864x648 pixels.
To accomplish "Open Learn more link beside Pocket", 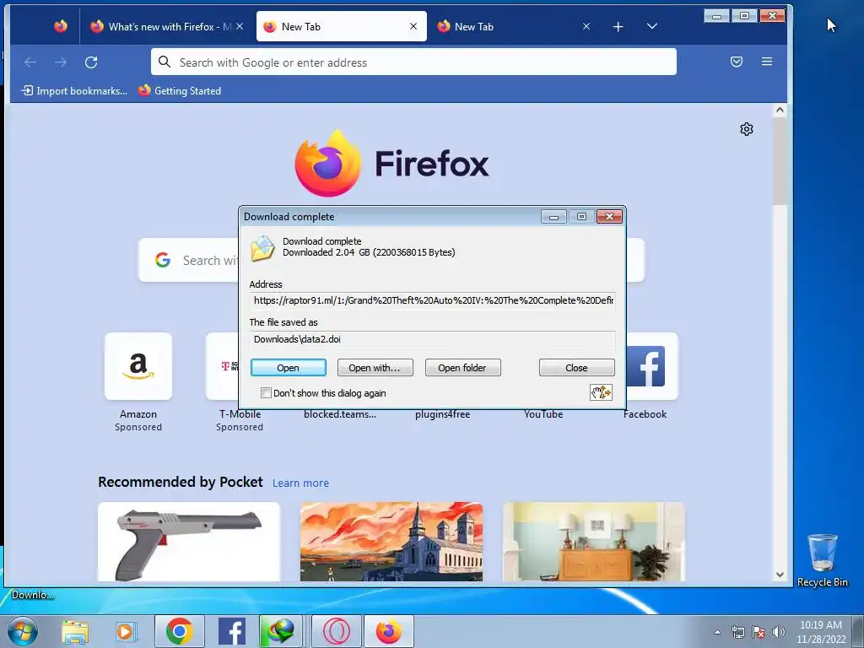I will point(300,483).
